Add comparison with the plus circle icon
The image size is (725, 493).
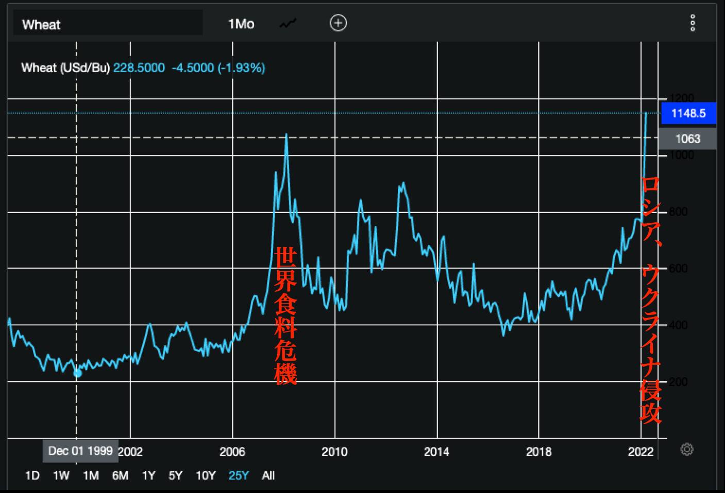[x=338, y=23]
